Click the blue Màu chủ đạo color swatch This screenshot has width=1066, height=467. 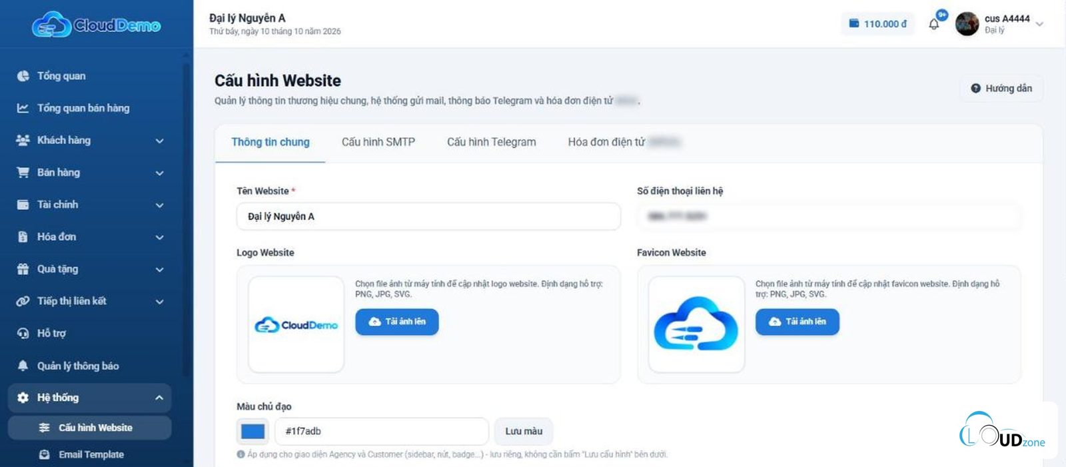click(253, 431)
